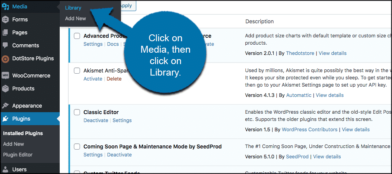Choose Add New in the Media flyout
392x174 pixels.
pos(75,18)
